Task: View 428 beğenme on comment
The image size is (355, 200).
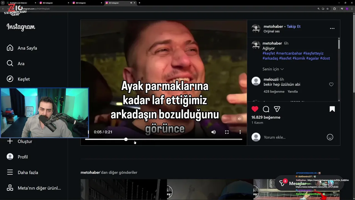Action: pos(274,91)
